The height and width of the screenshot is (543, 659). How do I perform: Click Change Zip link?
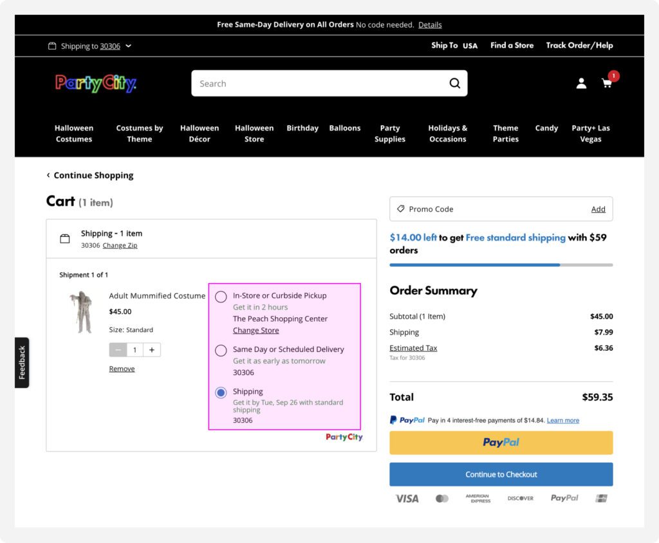120,245
